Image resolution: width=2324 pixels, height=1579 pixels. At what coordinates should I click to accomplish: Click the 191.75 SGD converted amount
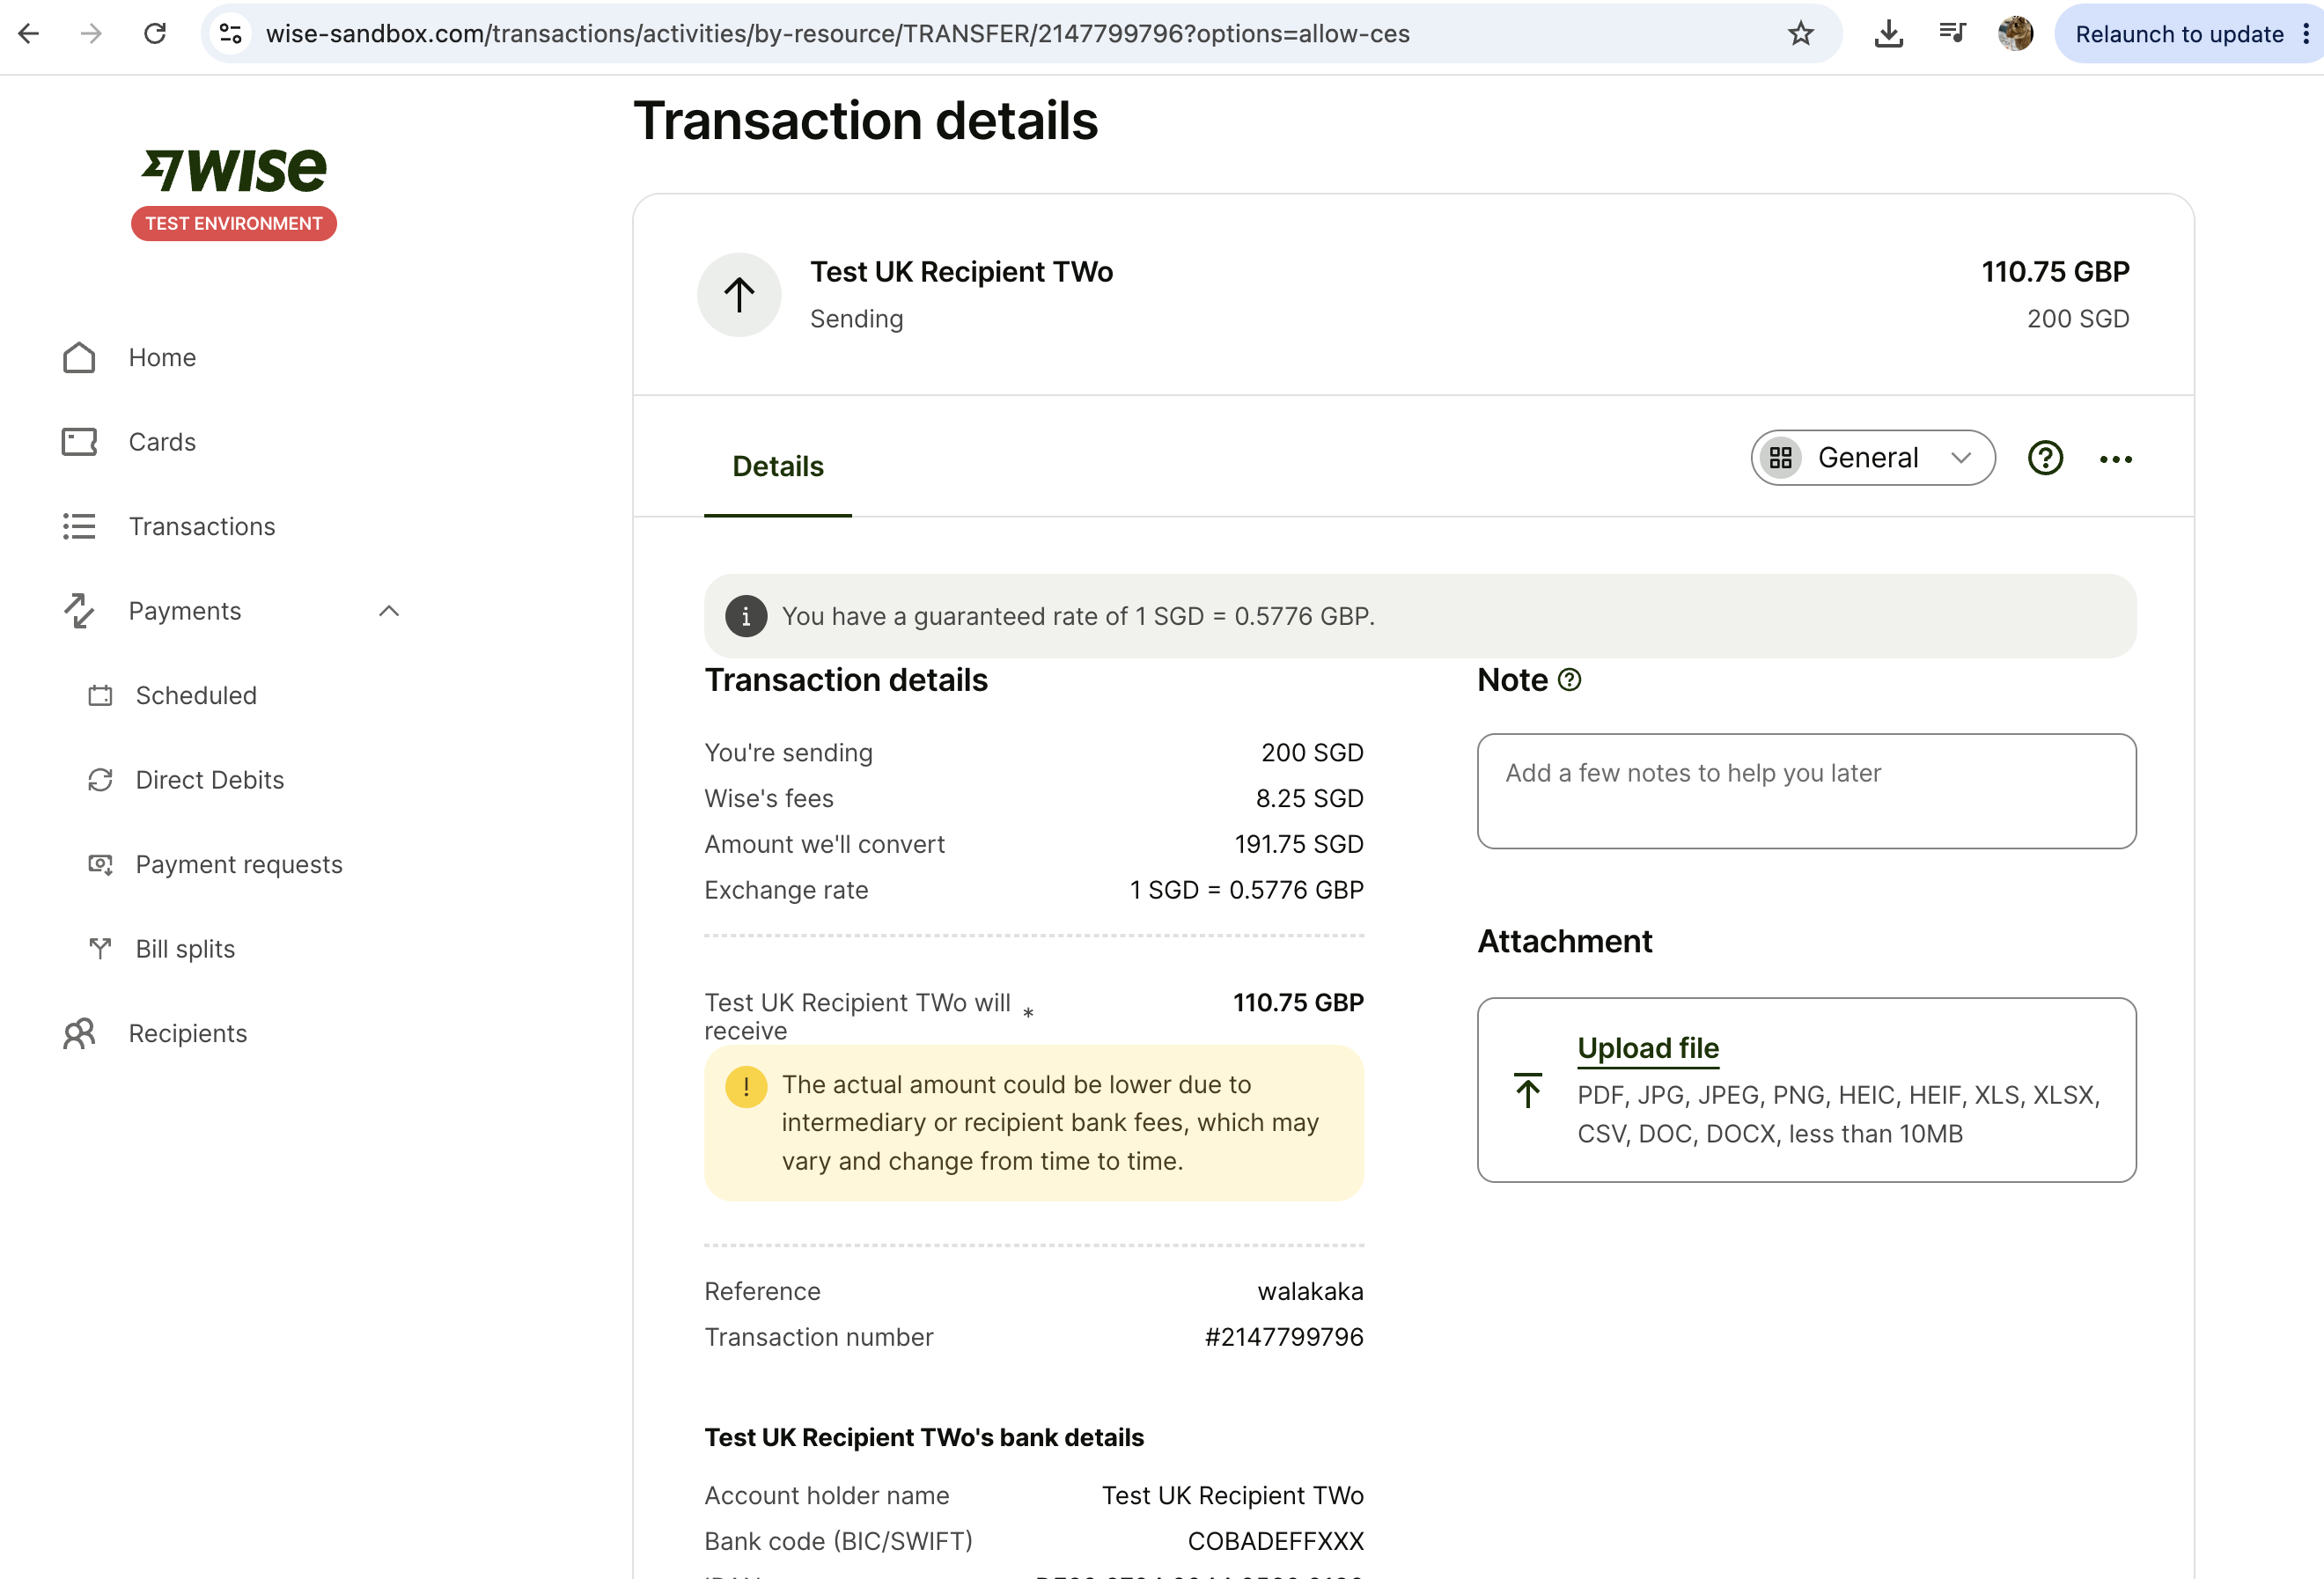point(1299,844)
